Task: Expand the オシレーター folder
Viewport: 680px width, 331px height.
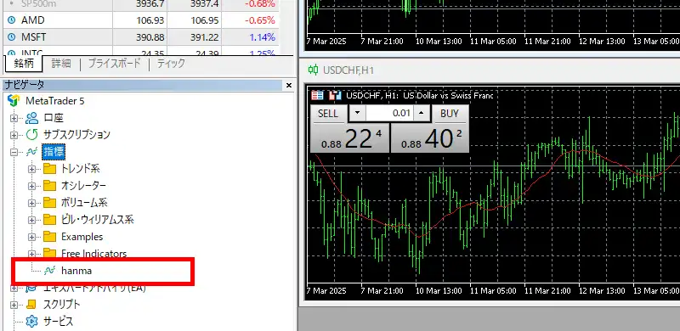Action: [x=31, y=186]
